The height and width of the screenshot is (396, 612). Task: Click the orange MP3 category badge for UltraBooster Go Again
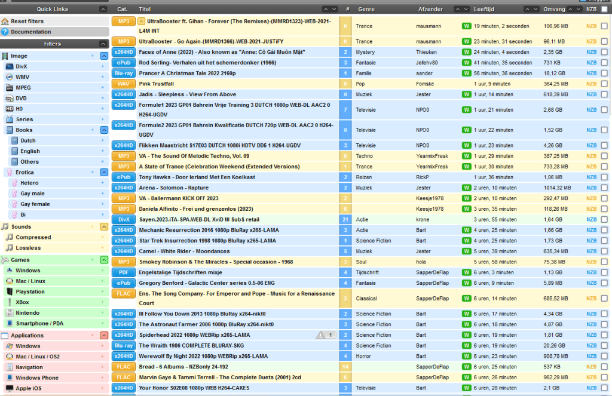123,41
